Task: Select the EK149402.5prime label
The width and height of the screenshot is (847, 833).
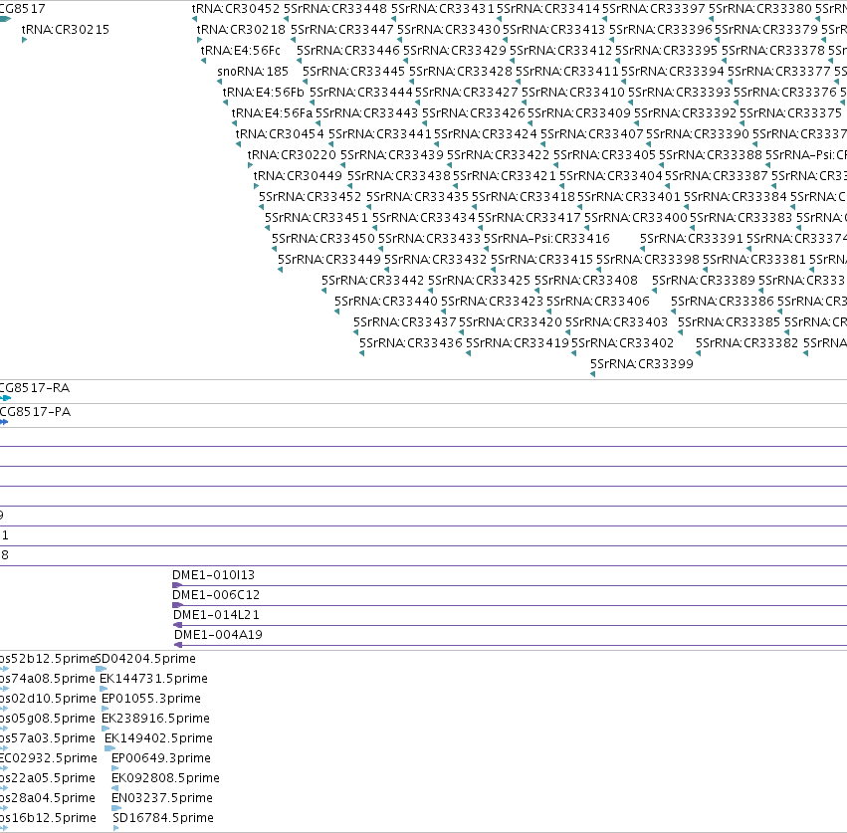Action: pos(159,738)
